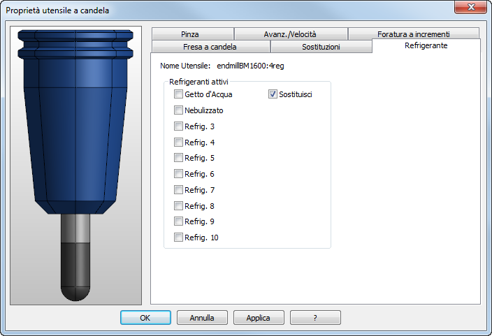The width and height of the screenshot is (492, 336).
Task: Click the blue tool holder preview image
Action: coord(75,166)
